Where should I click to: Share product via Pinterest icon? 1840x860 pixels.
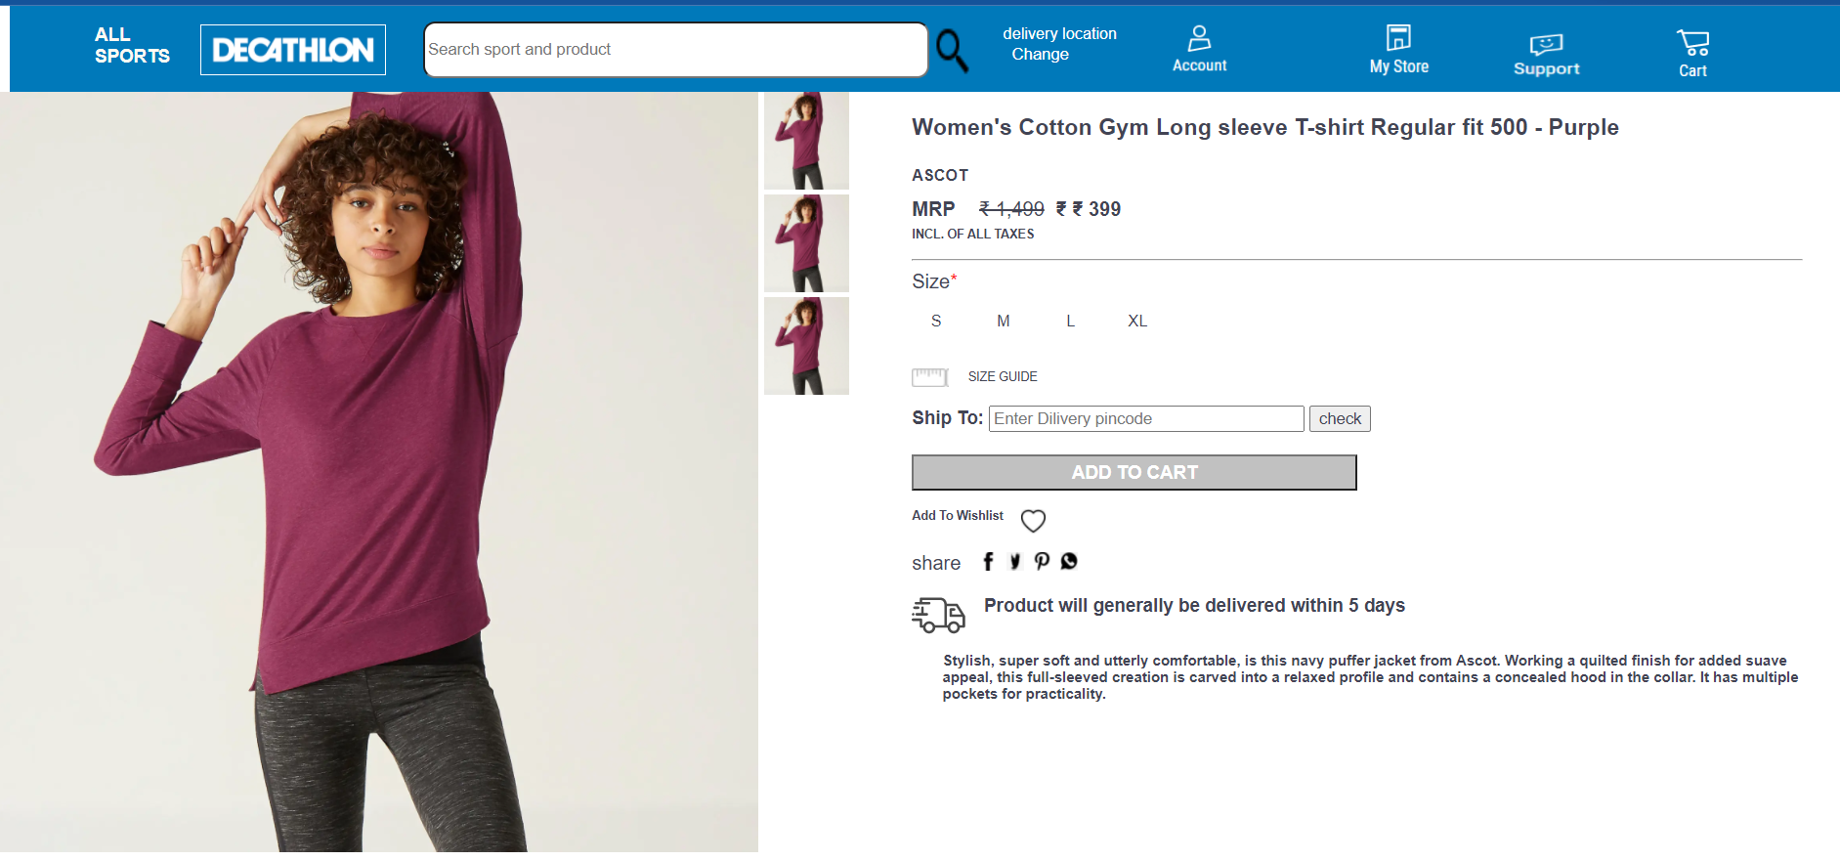[x=1042, y=561]
